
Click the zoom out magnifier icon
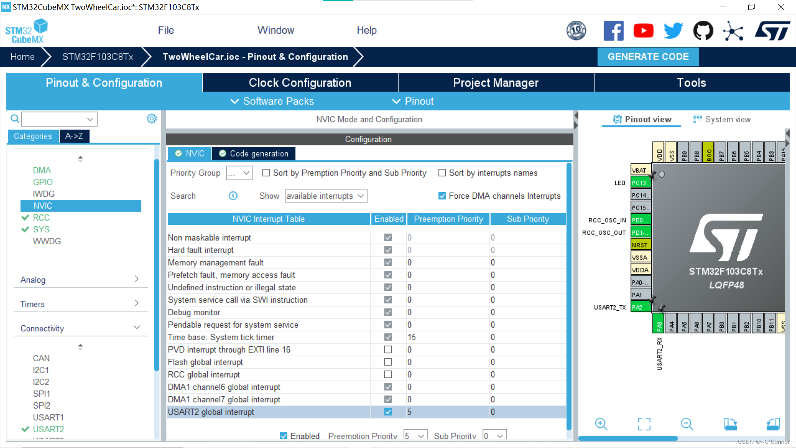[687, 424]
